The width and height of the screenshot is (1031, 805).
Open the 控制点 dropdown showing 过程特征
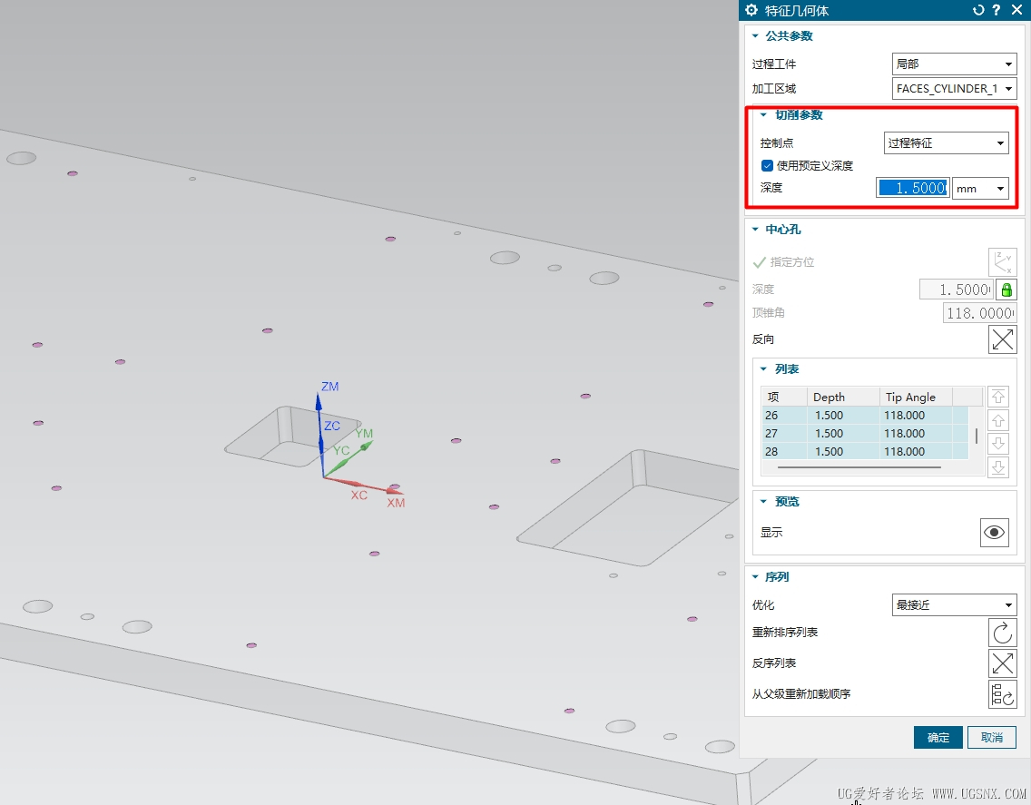coord(947,142)
